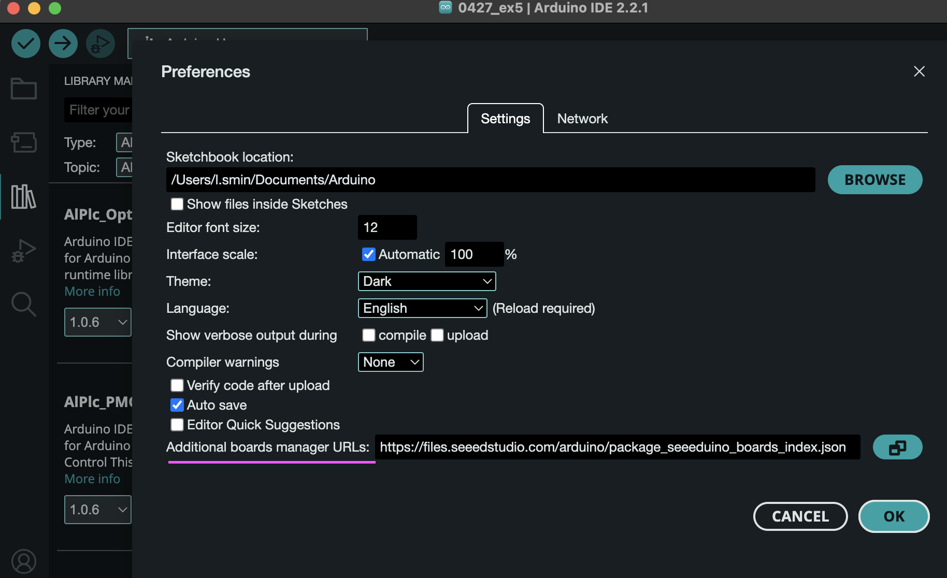Start debugging with the debug toolbar icon
This screenshot has width=947, height=578.
[x=101, y=44]
